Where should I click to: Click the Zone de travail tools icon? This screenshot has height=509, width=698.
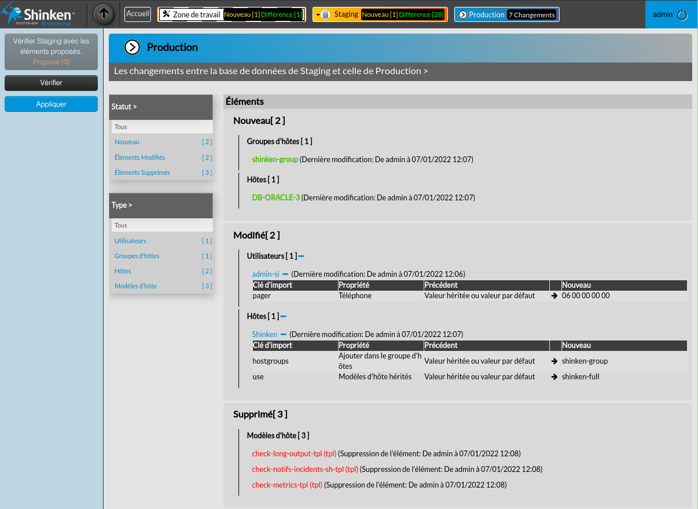(x=166, y=14)
